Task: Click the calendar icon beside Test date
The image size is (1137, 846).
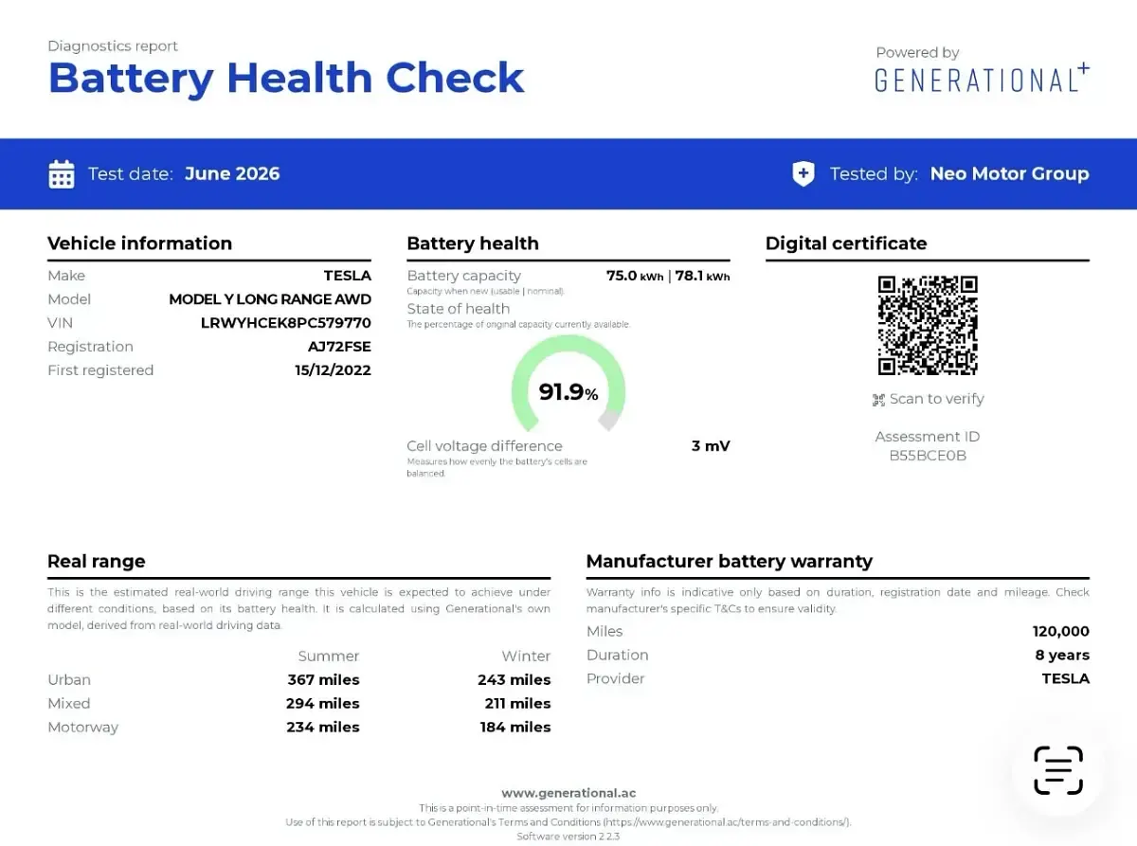Action: (62, 174)
